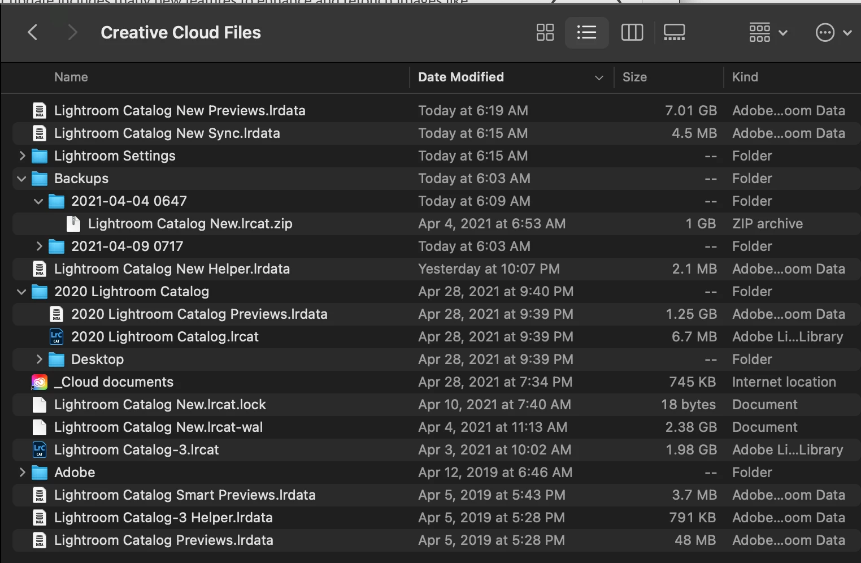Select 2020 Lightroom Catalog Previews.lrdata icon
861x563 pixels.
pos(56,314)
